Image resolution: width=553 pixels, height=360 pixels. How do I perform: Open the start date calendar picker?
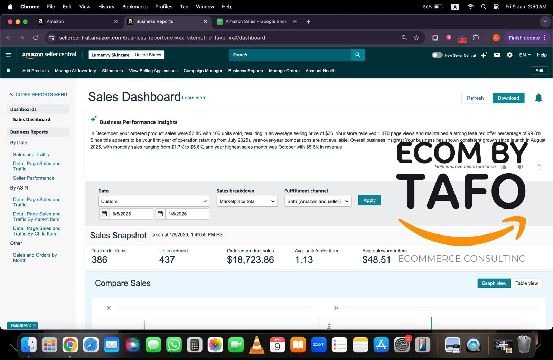pyautogui.click(x=104, y=214)
